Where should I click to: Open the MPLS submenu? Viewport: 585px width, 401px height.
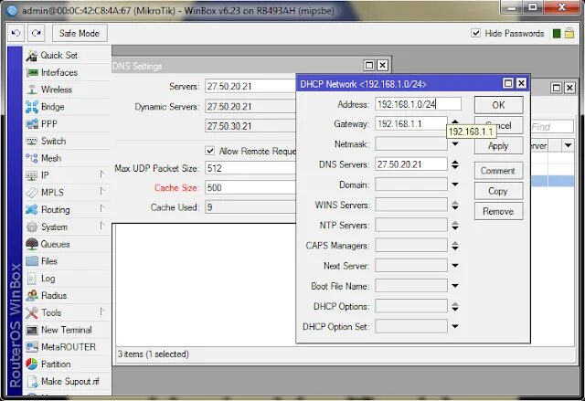point(101,191)
